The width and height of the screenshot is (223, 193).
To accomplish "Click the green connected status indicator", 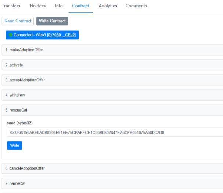I will pos(11,35).
